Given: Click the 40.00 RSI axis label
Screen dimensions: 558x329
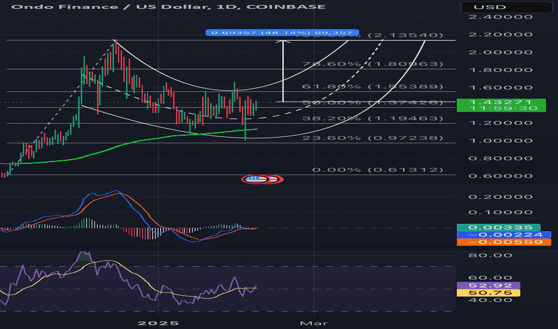Looking at the screenshot, I should 491,300.
